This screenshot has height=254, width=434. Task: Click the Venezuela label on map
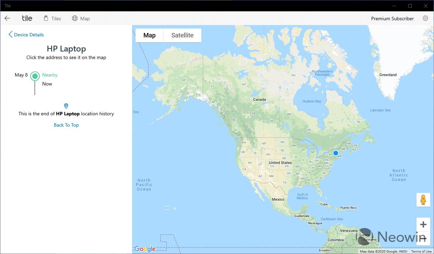tap(349, 231)
